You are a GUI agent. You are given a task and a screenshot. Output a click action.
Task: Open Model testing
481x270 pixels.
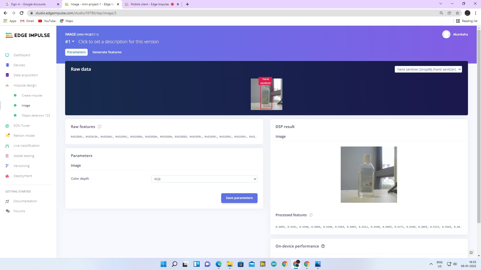click(24, 156)
